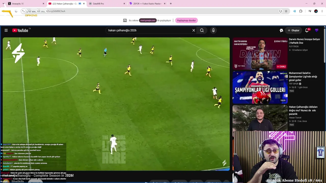Open the Darwin Nunez live thumbnail
This screenshot has width=326, height=183.
click(x=260, y=54)
